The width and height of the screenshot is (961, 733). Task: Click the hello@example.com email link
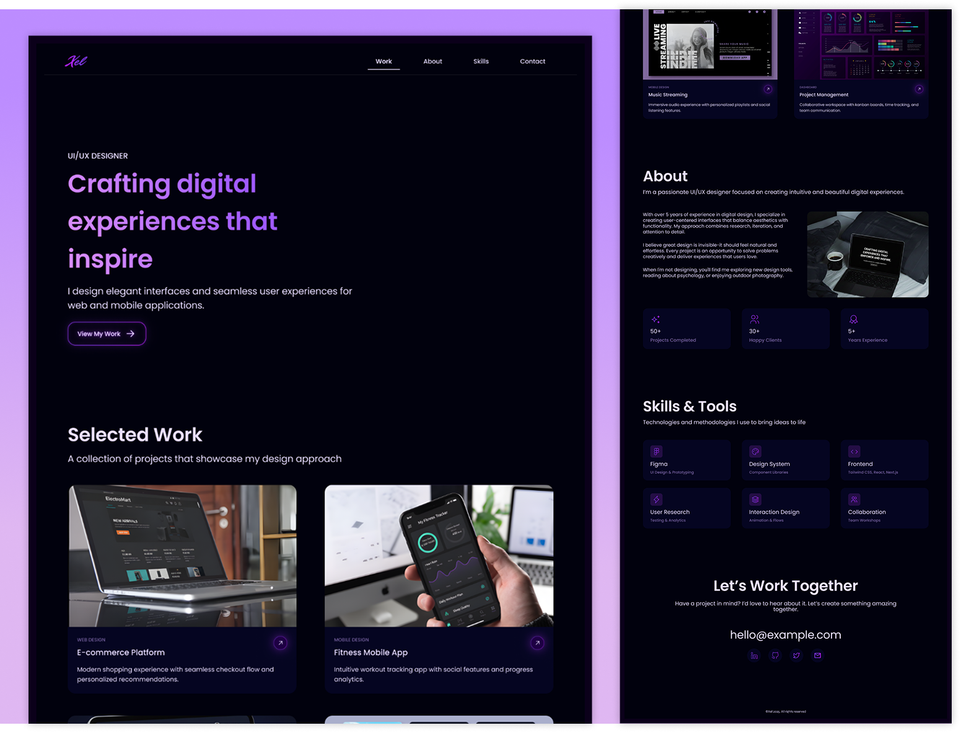pyautogui.click(x=785, y=634)
